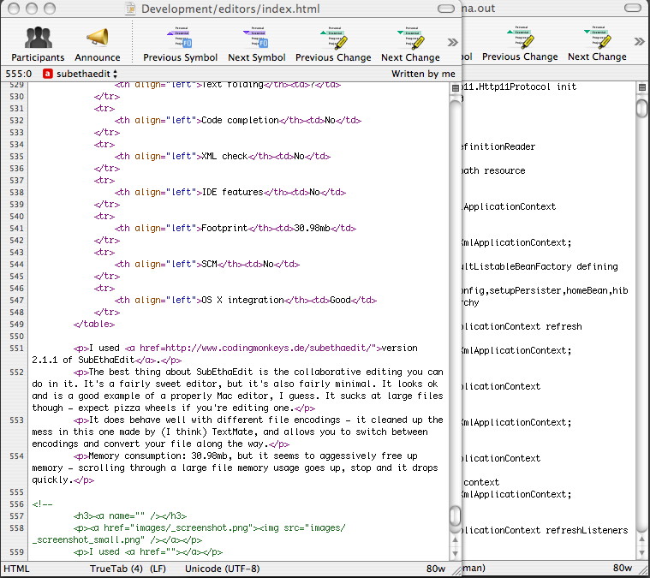The image size is (650, 578).
Task: Click the document proxy icon in title bar
Action: click(x=130, y=9)
